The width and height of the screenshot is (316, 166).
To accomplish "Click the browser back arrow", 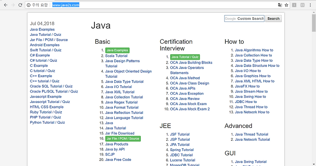I will click(5, 5).
